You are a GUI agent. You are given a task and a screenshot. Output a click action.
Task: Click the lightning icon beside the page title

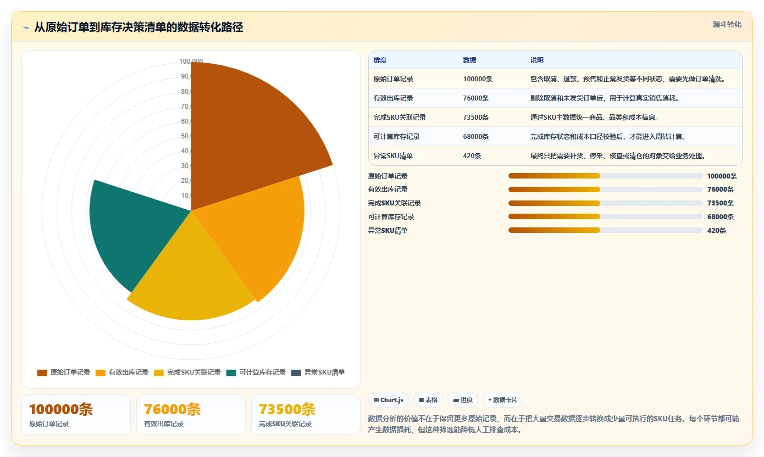[26, 27]
